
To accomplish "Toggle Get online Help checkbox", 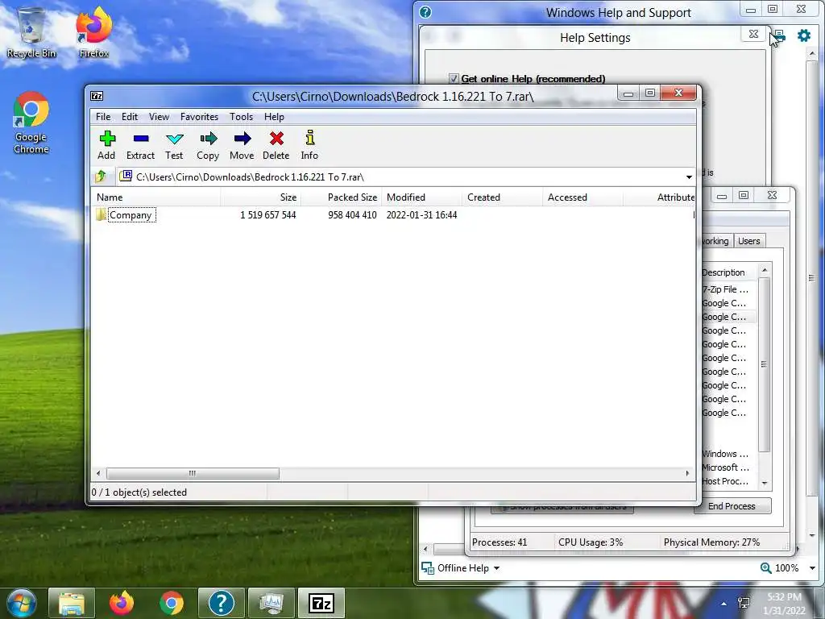I will 454,78.
